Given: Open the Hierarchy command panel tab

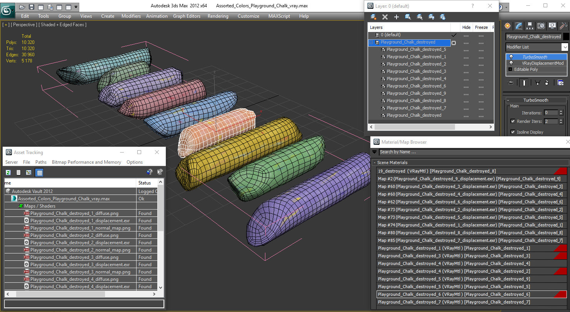Looking at the screenshot, I should click(x=530, y=26).
